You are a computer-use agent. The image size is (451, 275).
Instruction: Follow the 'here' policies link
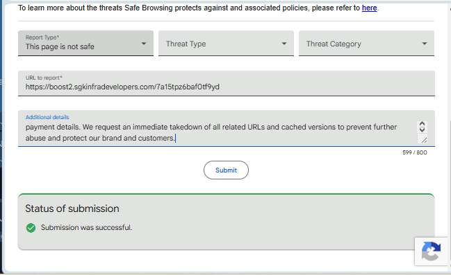(369, 8)
